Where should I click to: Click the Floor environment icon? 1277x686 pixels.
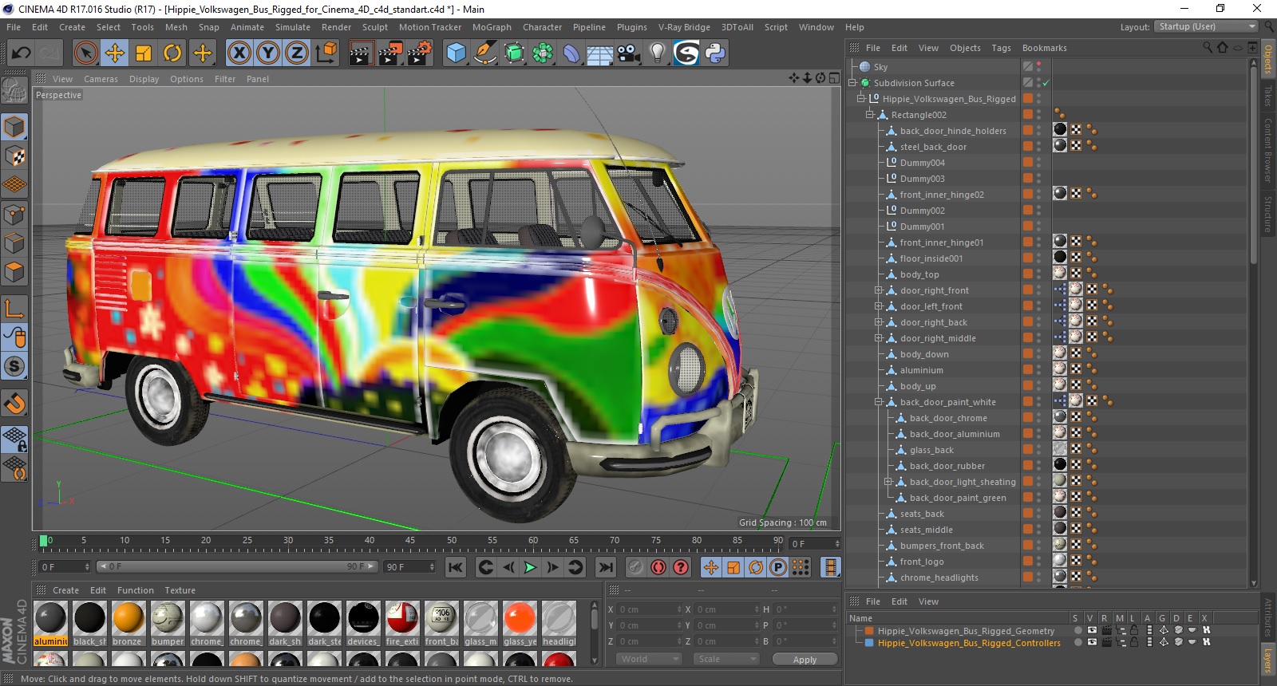pyautogui.click(x=599, y=53)
